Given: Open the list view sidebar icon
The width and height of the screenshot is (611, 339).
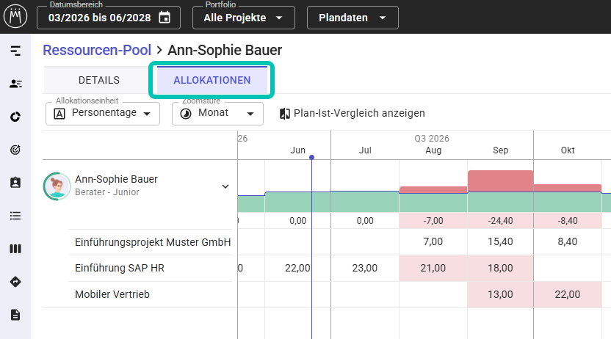Looking at the screenshot, I should tap(15, 216).
